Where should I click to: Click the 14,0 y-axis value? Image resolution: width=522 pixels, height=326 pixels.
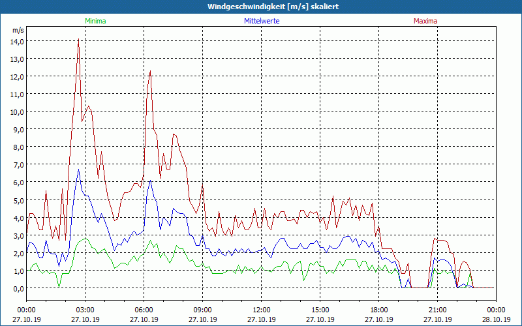[17, 42]
